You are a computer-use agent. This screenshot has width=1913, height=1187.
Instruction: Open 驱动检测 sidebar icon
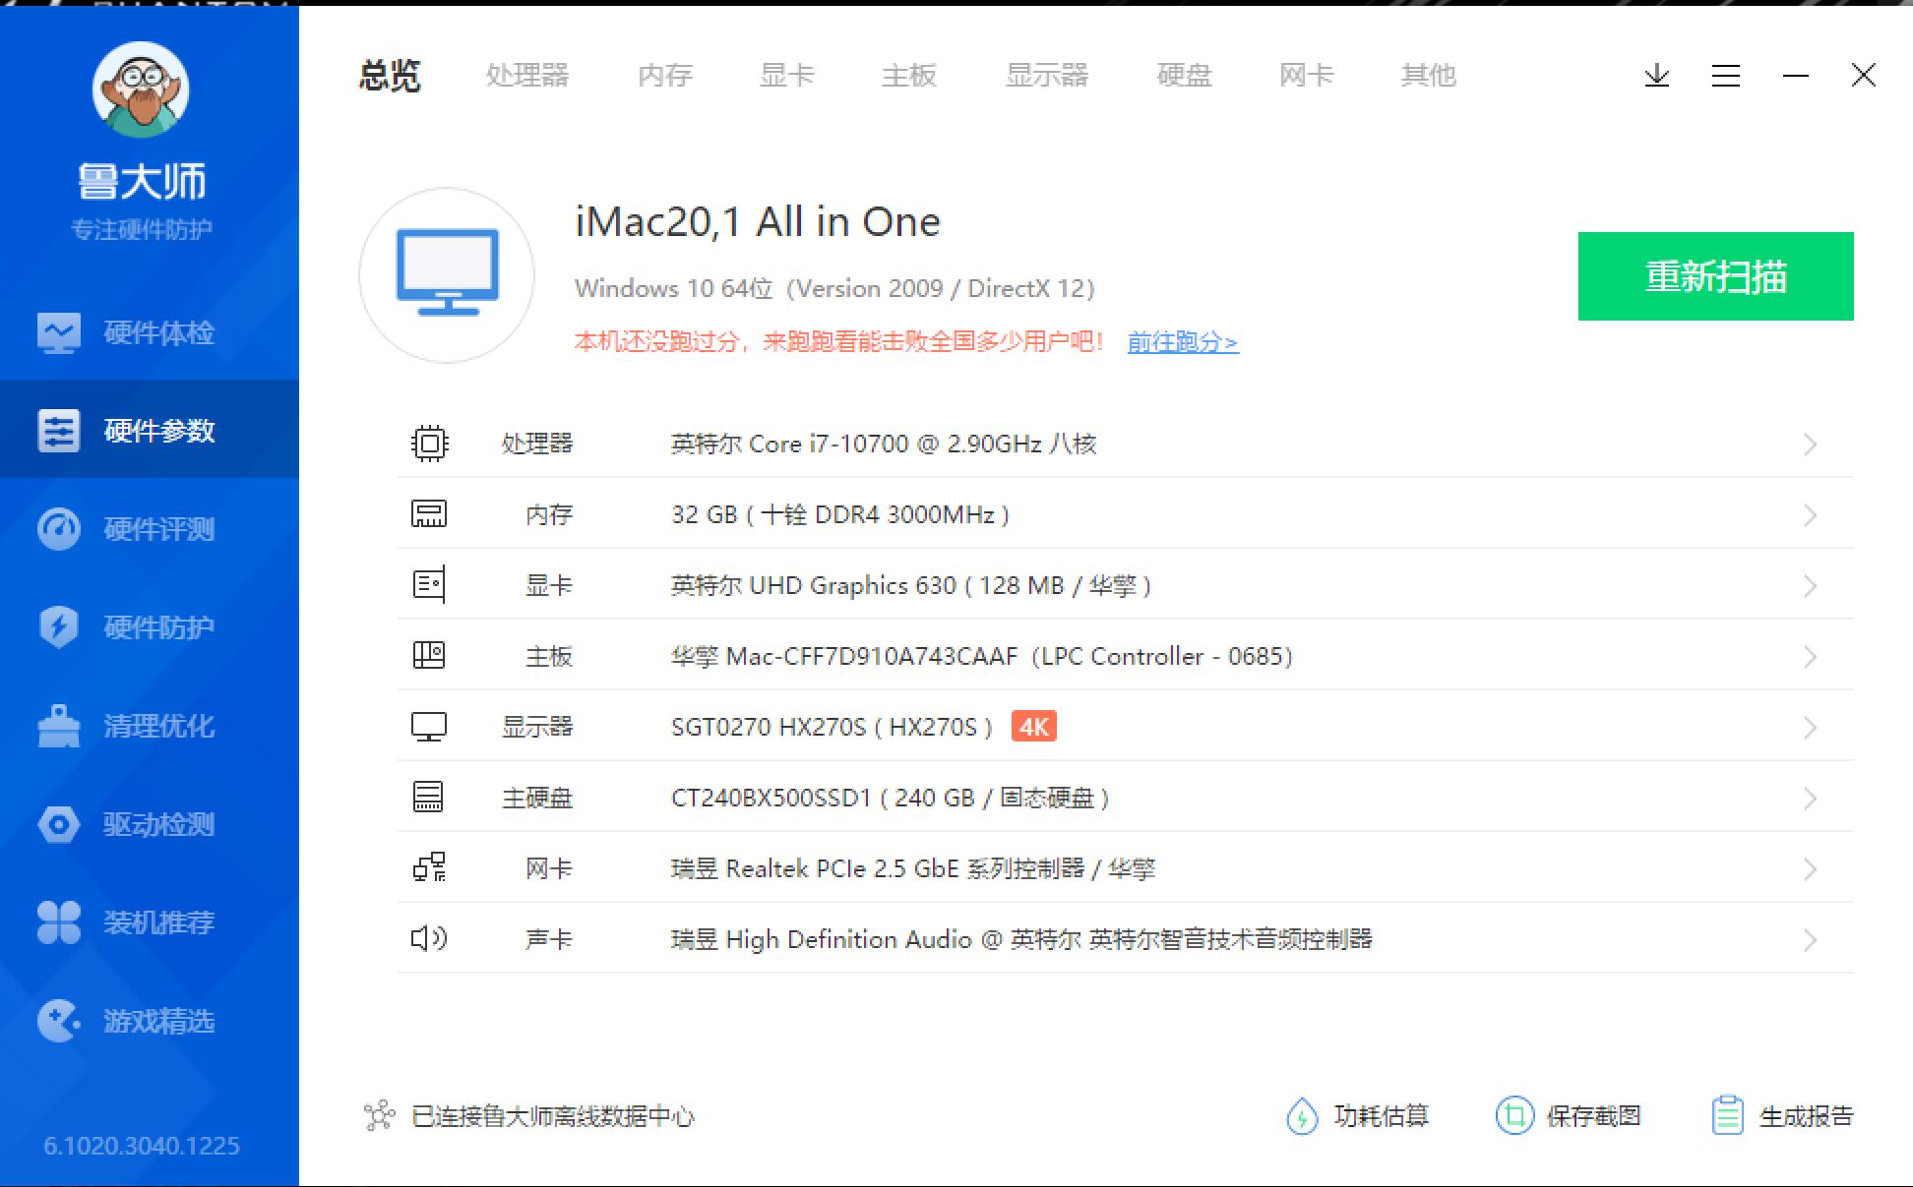58,824
